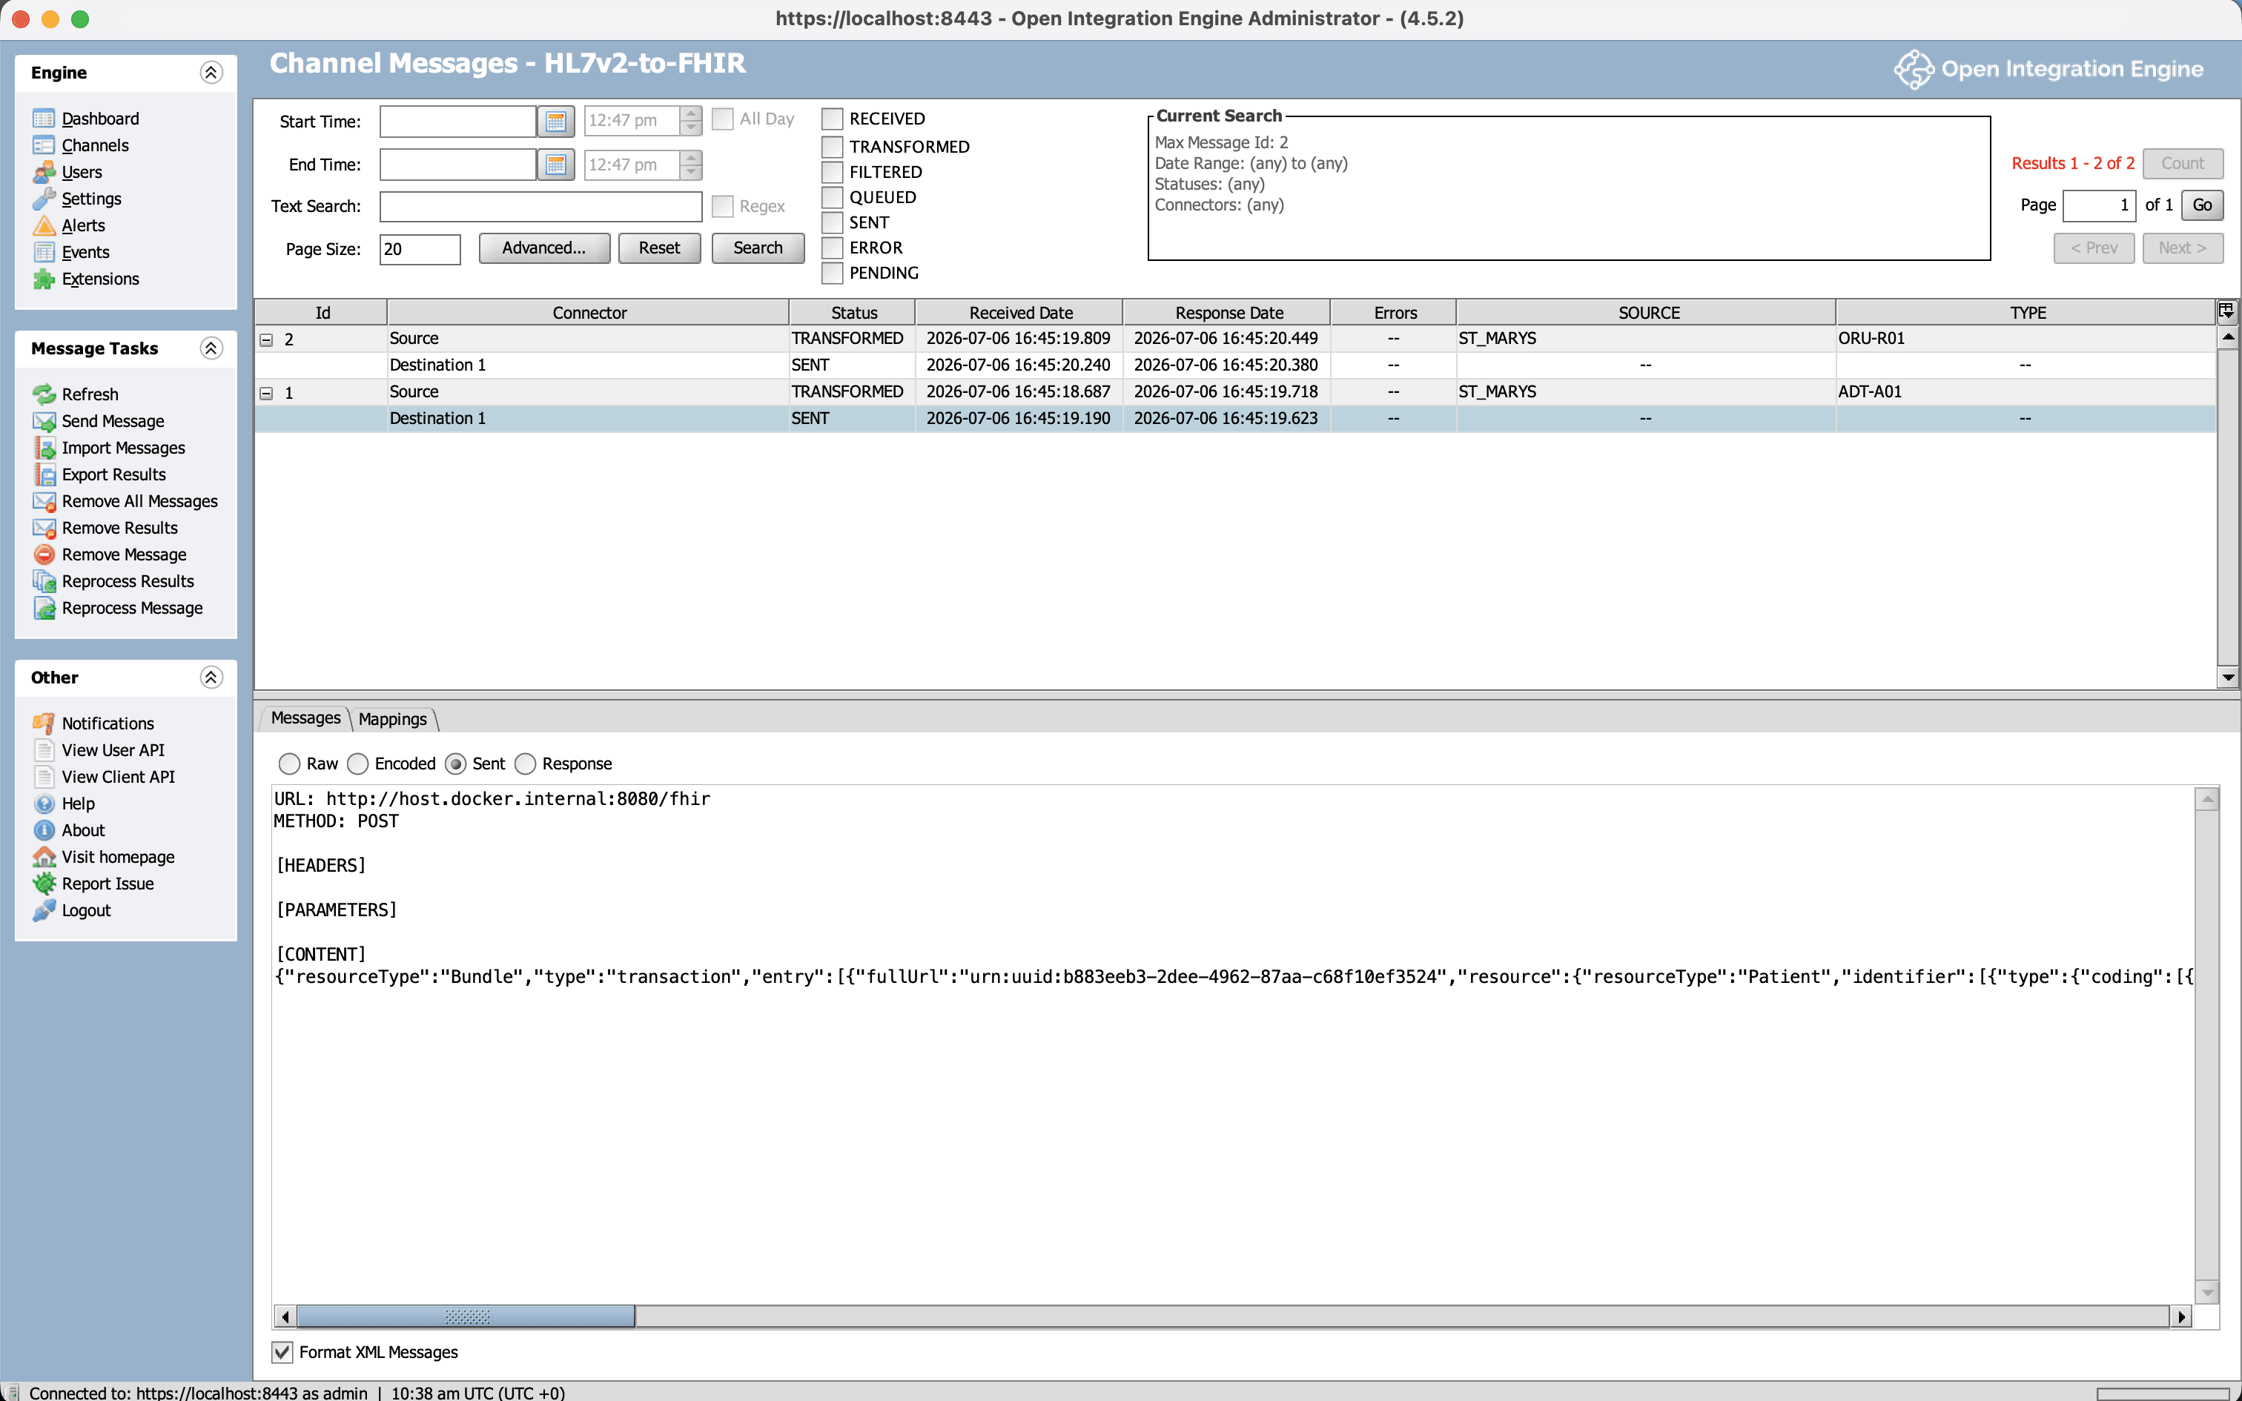Click the Search button

point(758,248)
